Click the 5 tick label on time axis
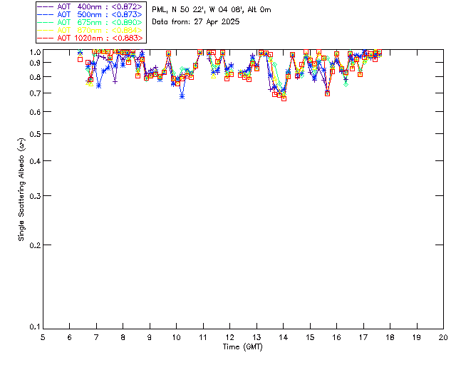456x365 pixels. coord(43,336)
